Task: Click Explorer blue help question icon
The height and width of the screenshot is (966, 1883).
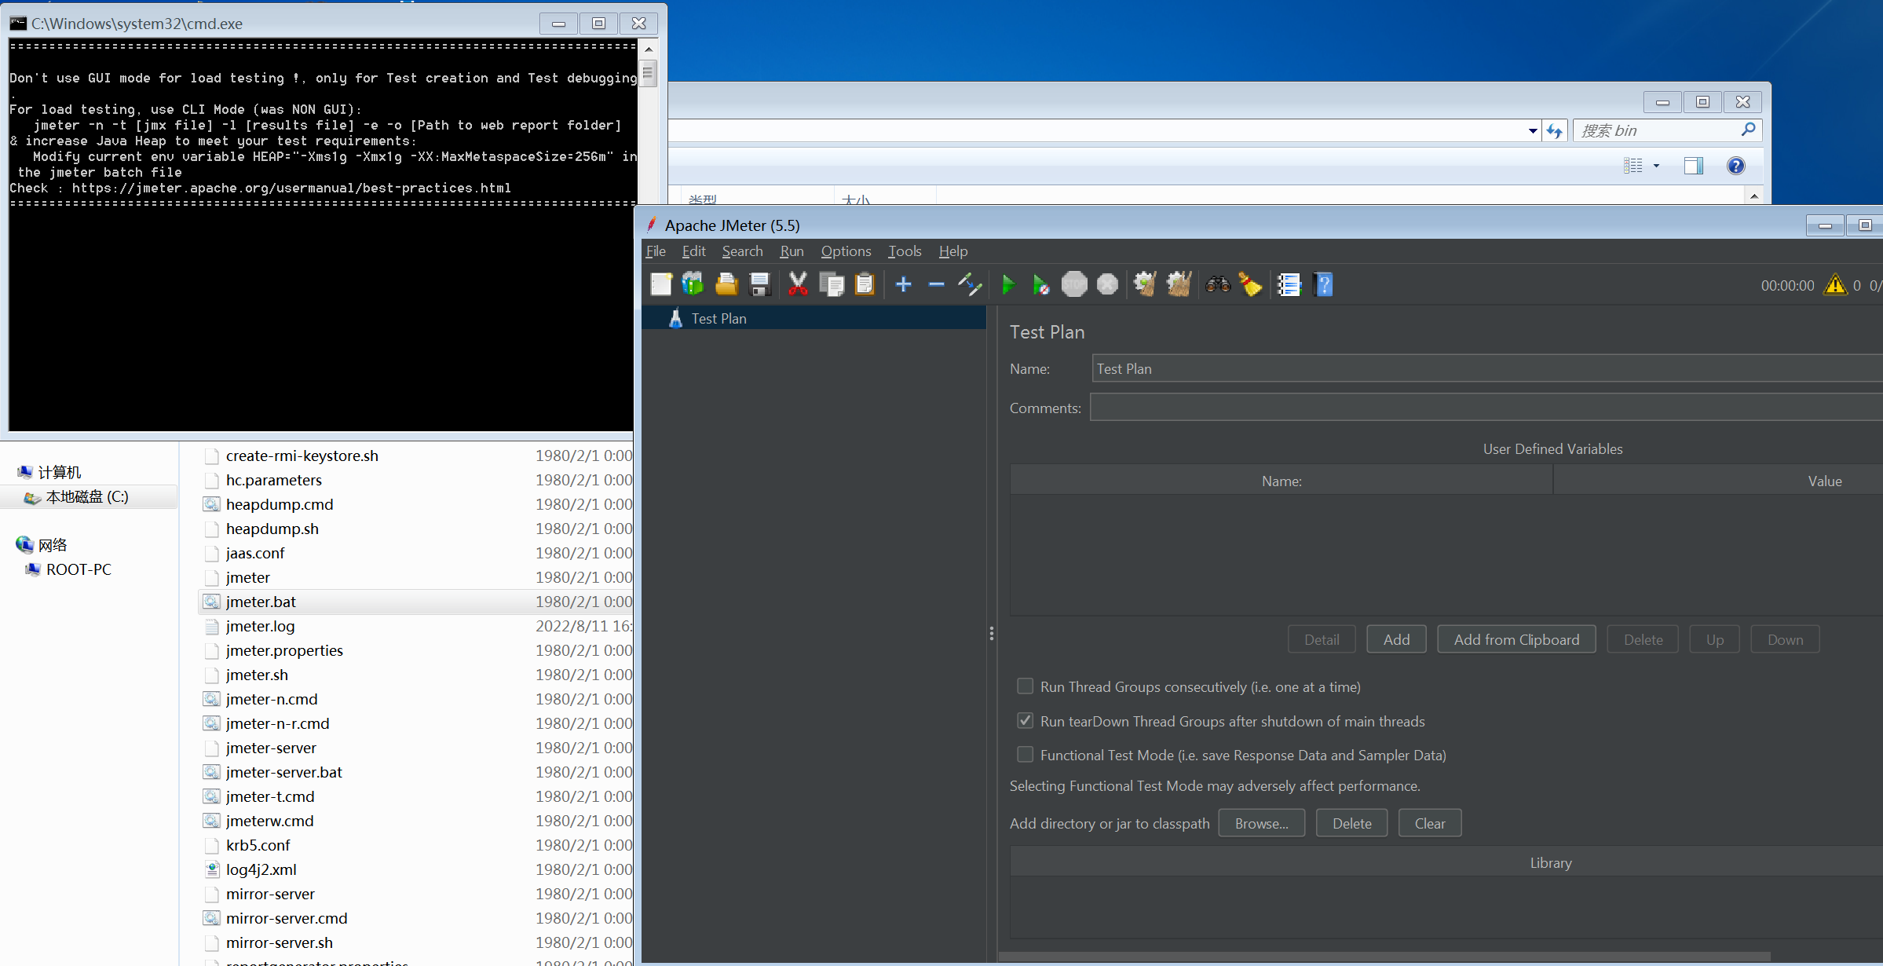Action: point(1736,166)
